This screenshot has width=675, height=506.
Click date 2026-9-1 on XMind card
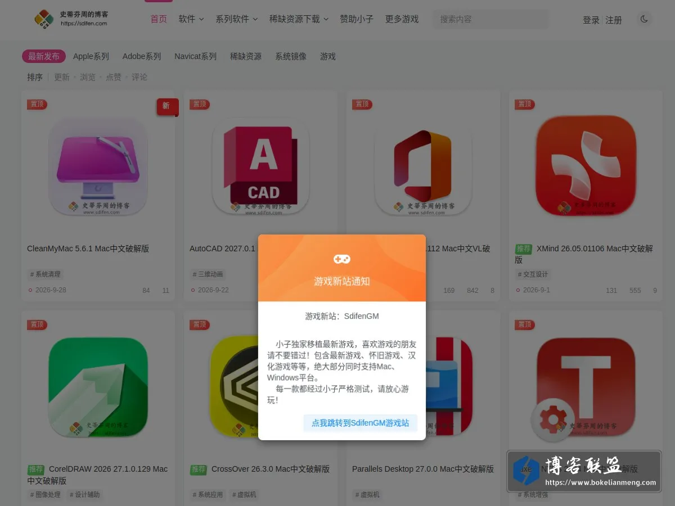[537, 290]
